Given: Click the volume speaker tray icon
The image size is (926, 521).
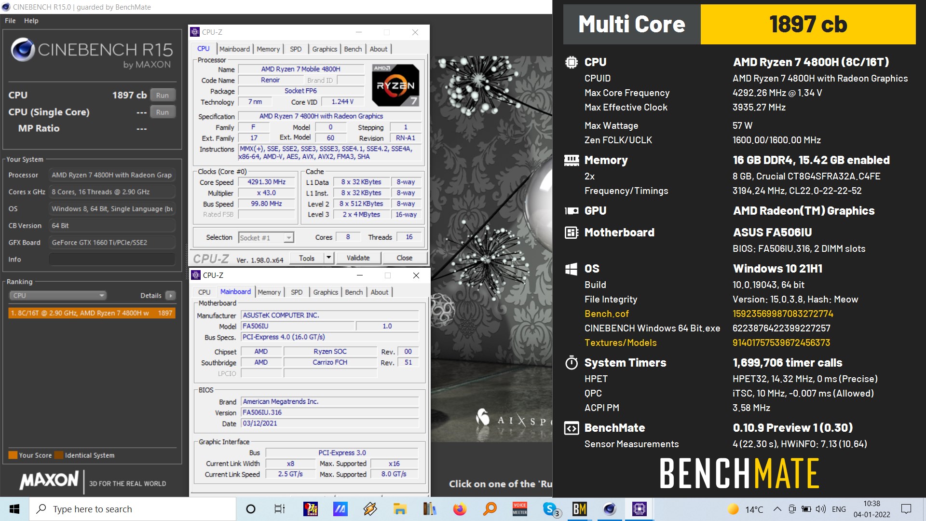Looking at the screenshot, I should point(820,509).
